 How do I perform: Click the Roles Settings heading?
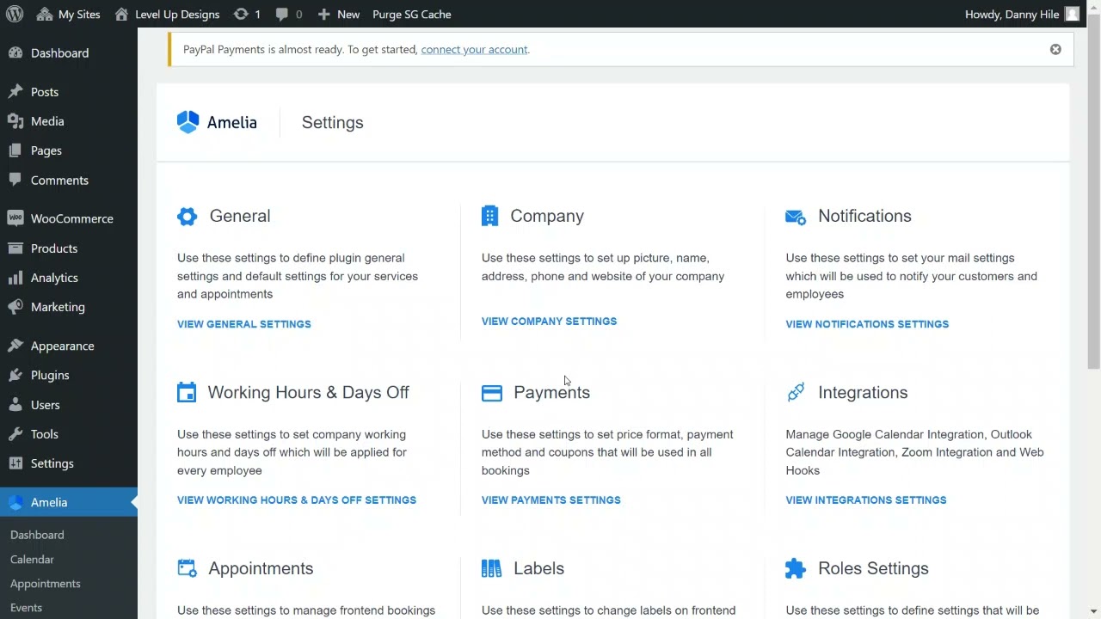pyautogui.click(x=873, y=568)
